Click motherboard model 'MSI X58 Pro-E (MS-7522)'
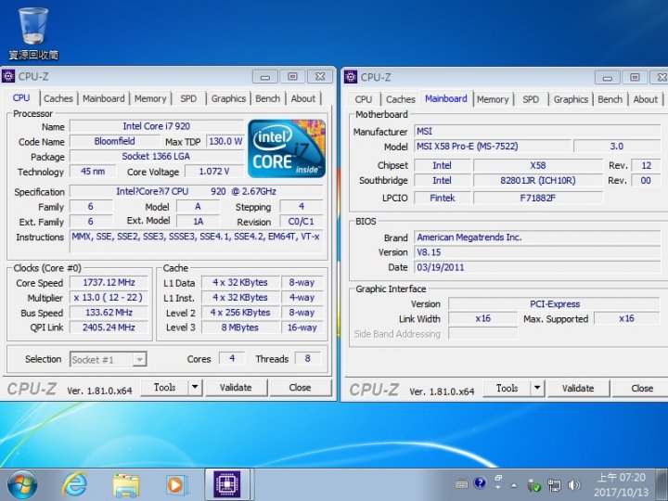The width and height of the screenshot is (668, 501). point(492,147)
